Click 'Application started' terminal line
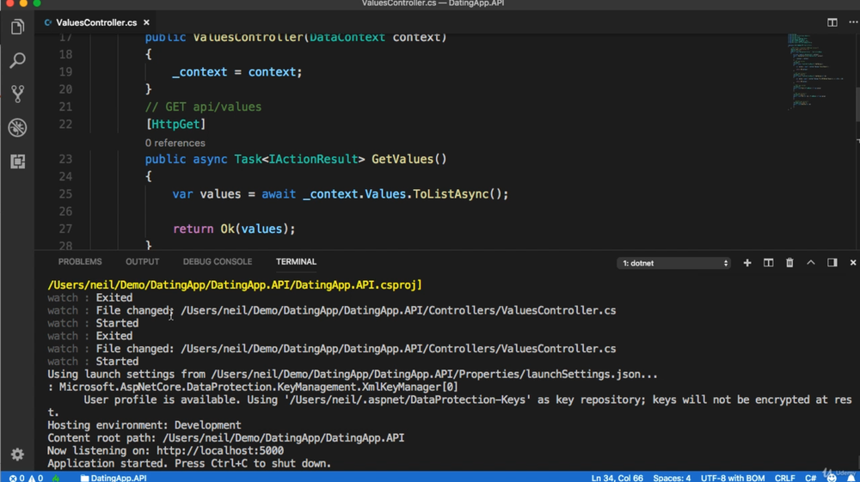 [189, 463]
